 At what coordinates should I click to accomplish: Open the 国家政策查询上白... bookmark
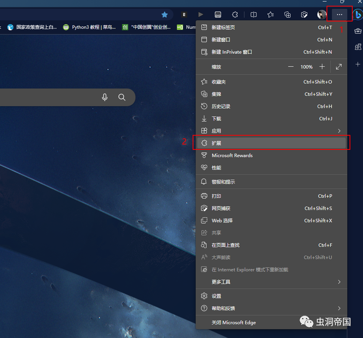point(32,27)
